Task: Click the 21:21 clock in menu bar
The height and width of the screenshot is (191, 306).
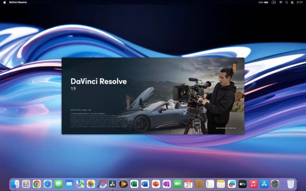Action: point(299,2)
